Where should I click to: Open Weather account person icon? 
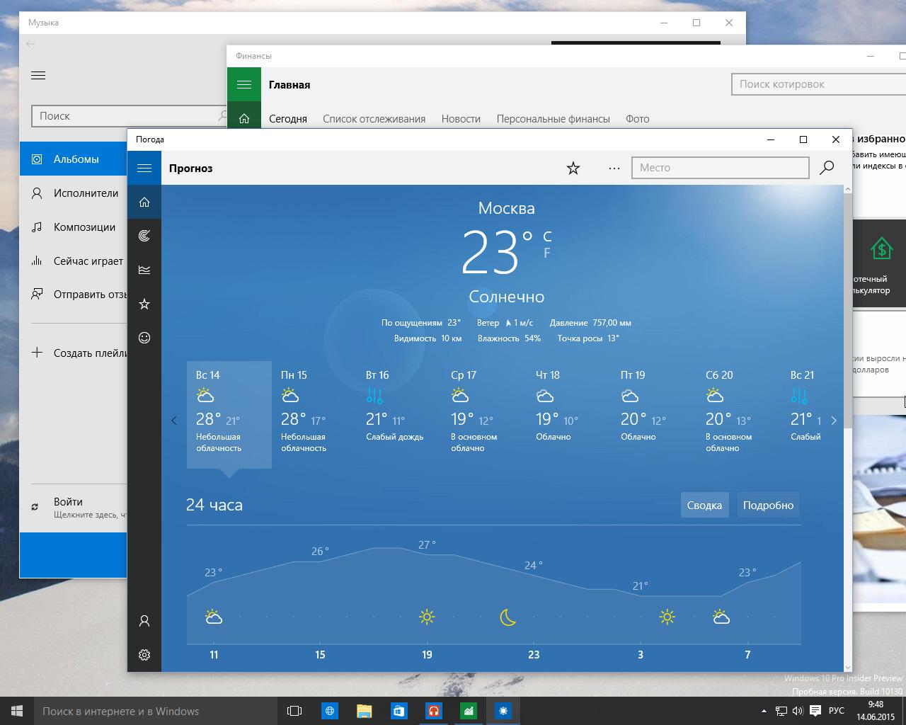[x=144, y=621]
